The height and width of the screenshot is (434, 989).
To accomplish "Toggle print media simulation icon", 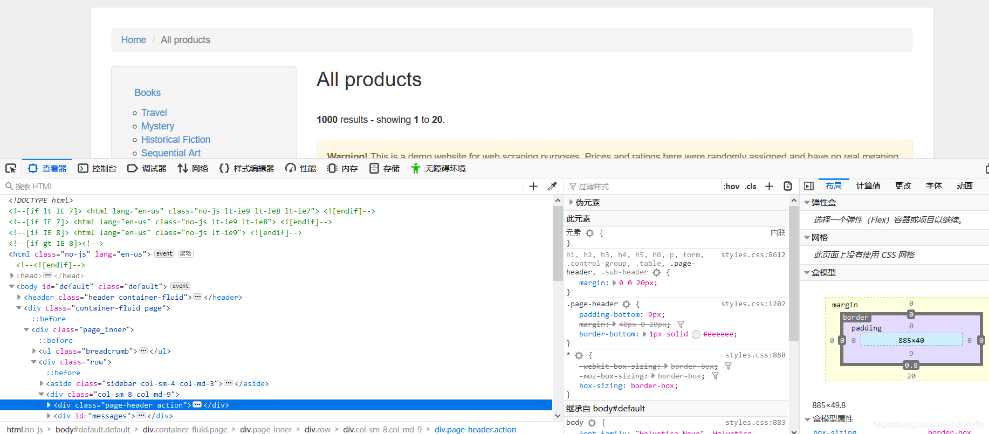I will click(788, 186).
